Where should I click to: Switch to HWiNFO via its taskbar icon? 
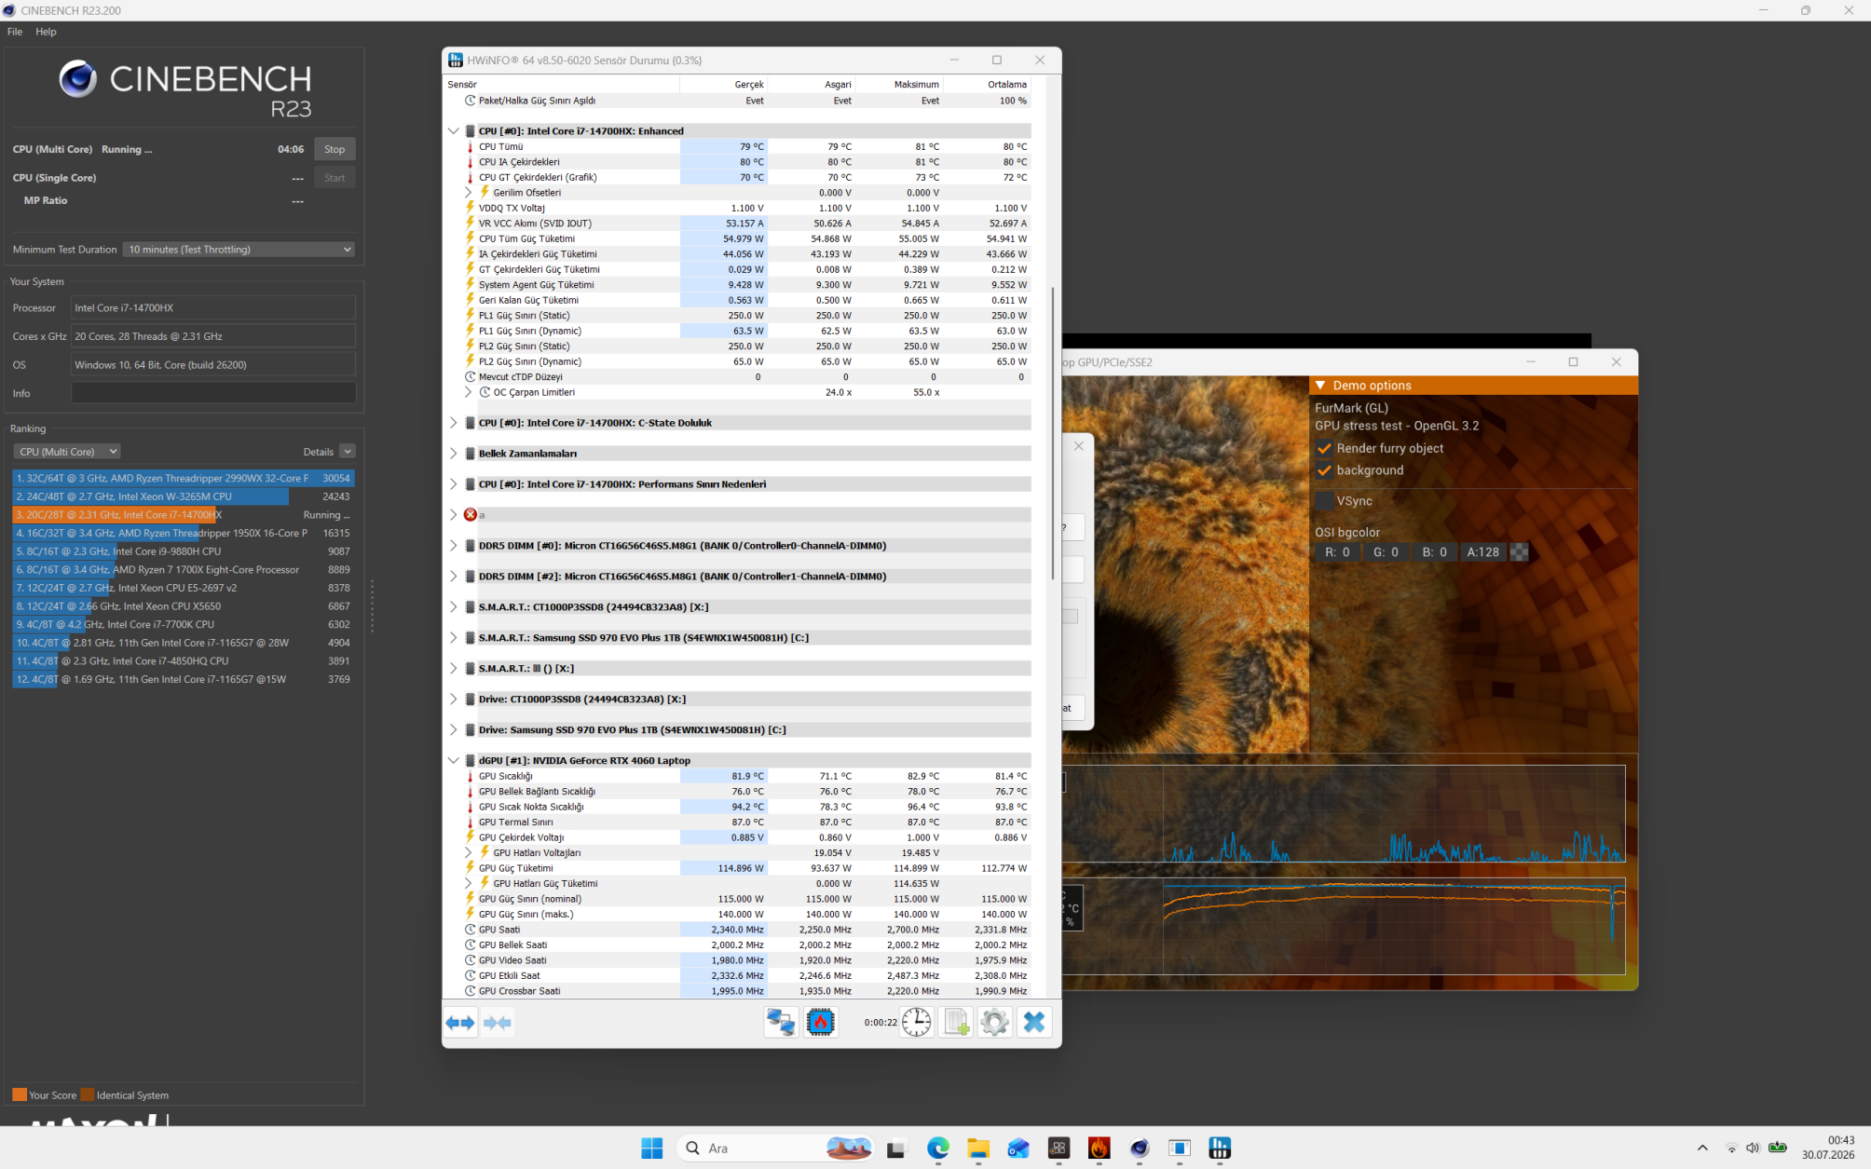point(1220,1149)
